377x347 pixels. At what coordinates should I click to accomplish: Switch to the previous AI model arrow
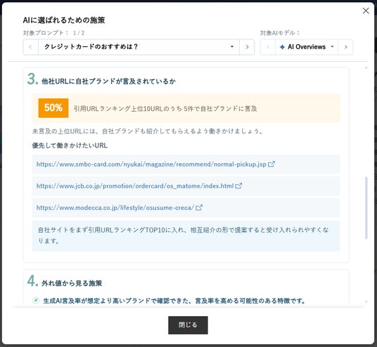click(x=268, y=47)
